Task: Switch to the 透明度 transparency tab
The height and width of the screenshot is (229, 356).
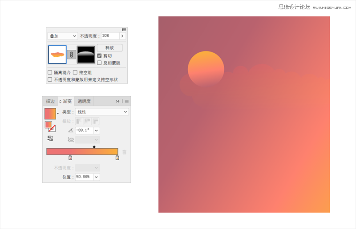Action: coord(84,101)
